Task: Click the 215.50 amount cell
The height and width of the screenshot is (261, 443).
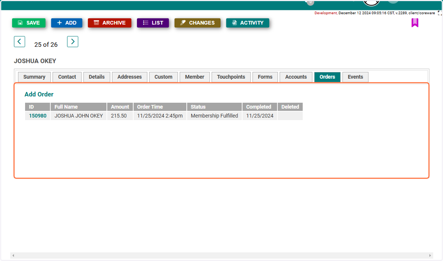Action: [x=120, y=116]
